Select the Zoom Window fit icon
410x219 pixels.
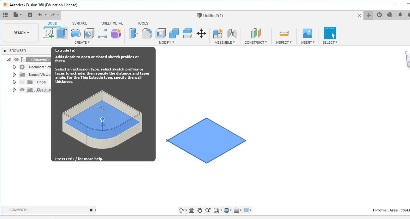pyautogui.click(x=216, y=210)
